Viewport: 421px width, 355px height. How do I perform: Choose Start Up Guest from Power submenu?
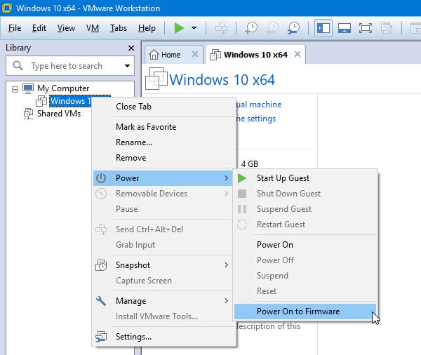pyautogui.click(x=305, y=178)
